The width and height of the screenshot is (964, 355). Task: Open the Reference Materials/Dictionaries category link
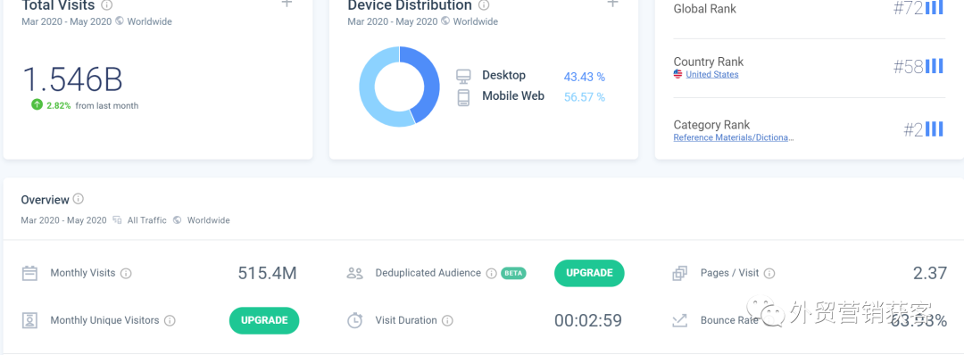click(734, 137)
